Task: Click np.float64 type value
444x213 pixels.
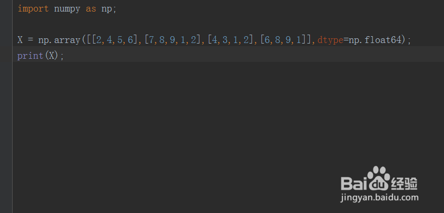Action: [x=375, y=40]
